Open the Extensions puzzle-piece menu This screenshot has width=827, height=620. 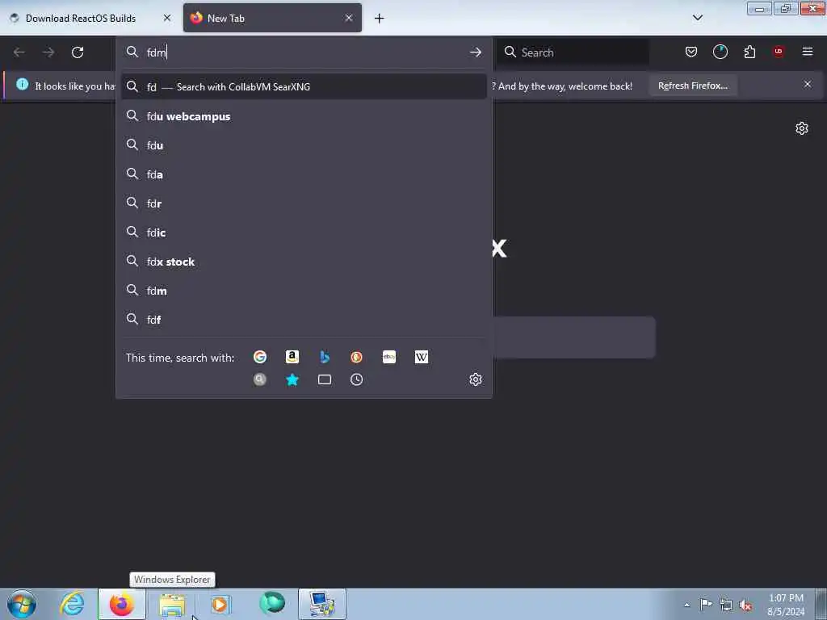[x=749, y=52]
